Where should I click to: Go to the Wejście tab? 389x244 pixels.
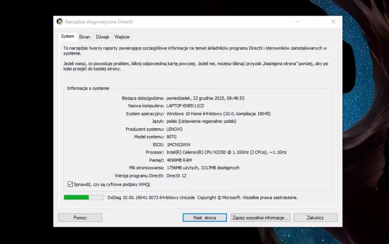(122, 37)
